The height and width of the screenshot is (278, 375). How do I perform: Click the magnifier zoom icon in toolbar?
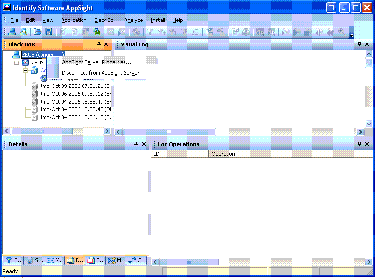point(341,32)
